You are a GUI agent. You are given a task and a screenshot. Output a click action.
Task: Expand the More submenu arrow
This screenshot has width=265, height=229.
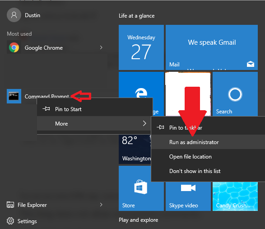pos(144,123)
